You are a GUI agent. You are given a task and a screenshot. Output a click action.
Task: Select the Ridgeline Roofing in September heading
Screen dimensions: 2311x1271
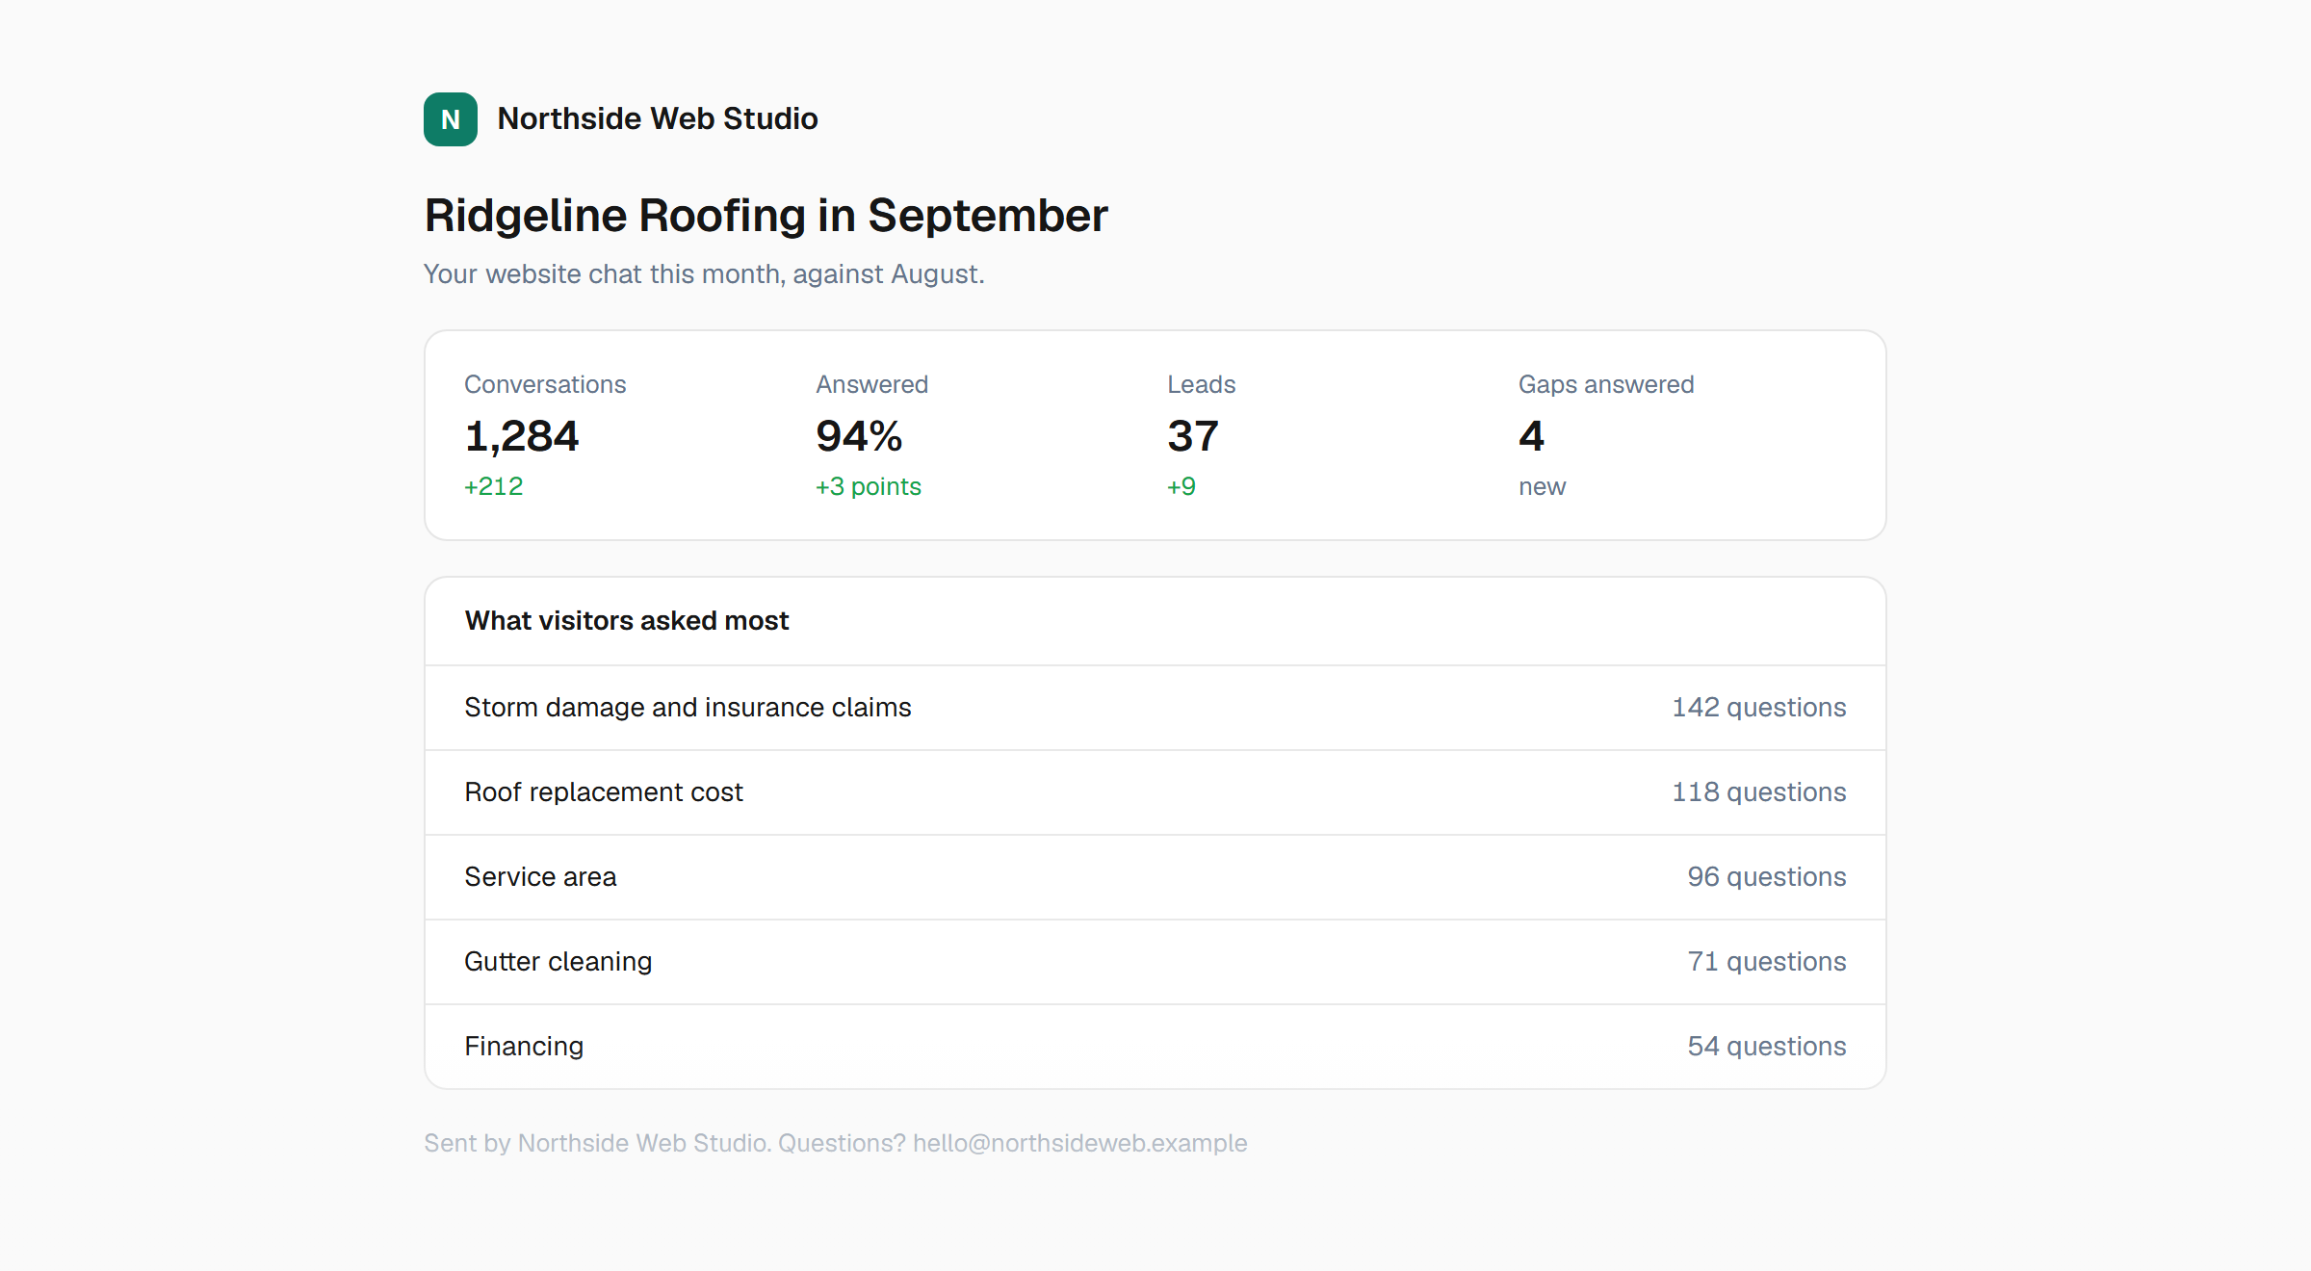pos(766,215)
